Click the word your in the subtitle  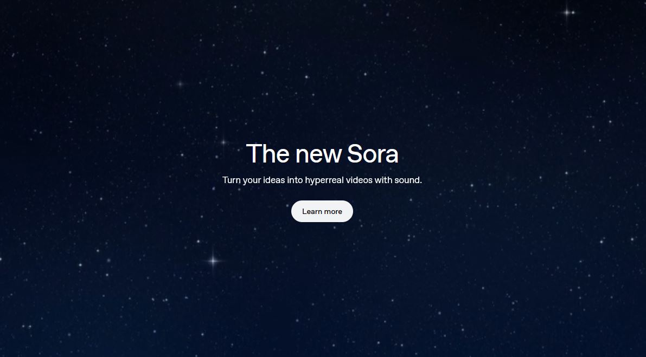(x=252, y=181)
